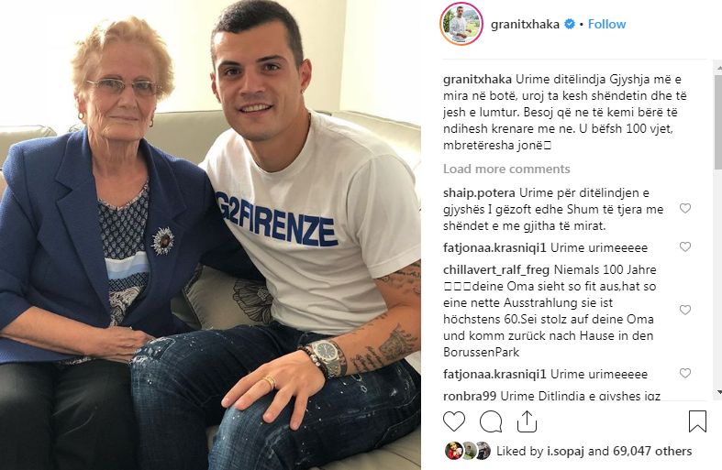This screenshot has height=470, width=722.
Task: Open the granitxhaka profile picture avatar
Action: (461, 24)
